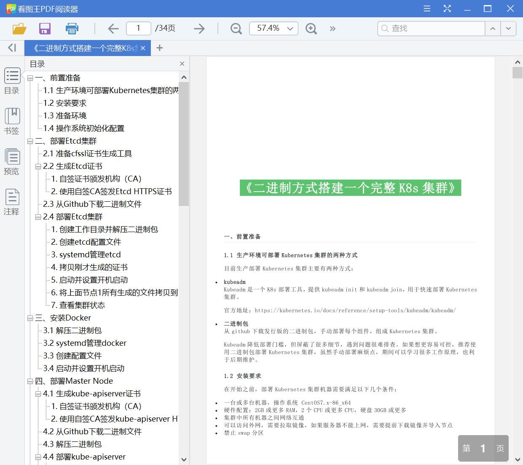523x465 pixels.
Task: Click the document vertical scrollbar thumb
Action: (518, 72)
